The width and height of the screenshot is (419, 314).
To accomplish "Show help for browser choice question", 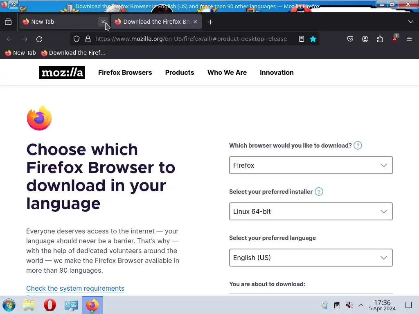I will (358, 146).
